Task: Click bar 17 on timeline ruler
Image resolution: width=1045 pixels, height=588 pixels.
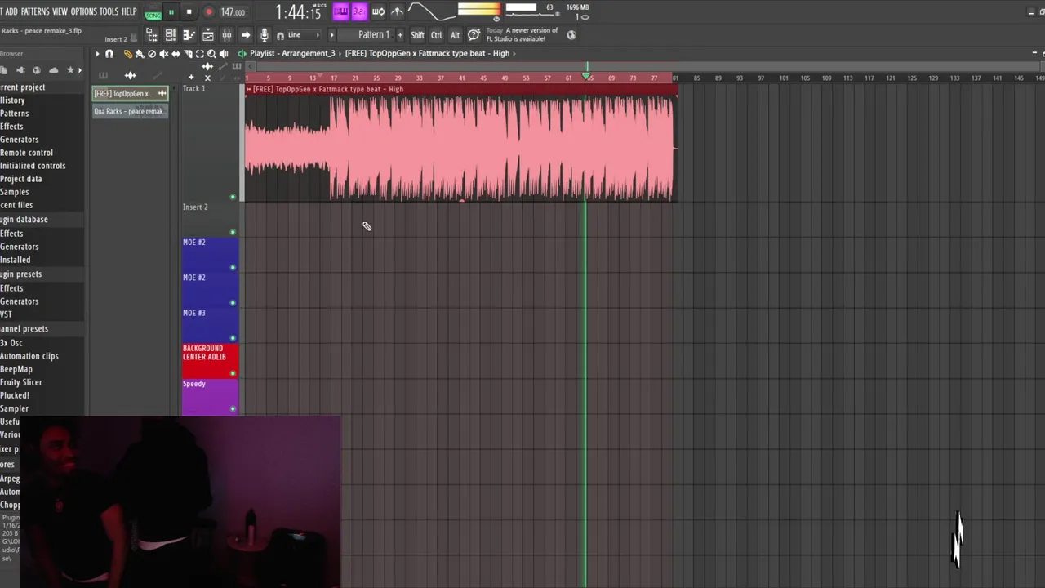Action: click(x=334, y=78)
